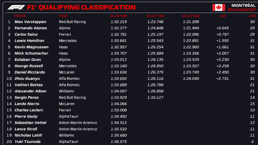Viewport: 258px width, 145px height.
Task: Select the TEAM column header
Action: (63, 16)
